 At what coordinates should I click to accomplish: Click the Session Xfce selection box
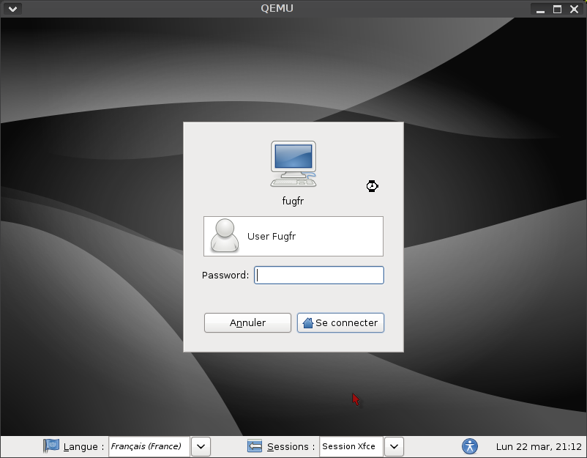coord(351,446)
